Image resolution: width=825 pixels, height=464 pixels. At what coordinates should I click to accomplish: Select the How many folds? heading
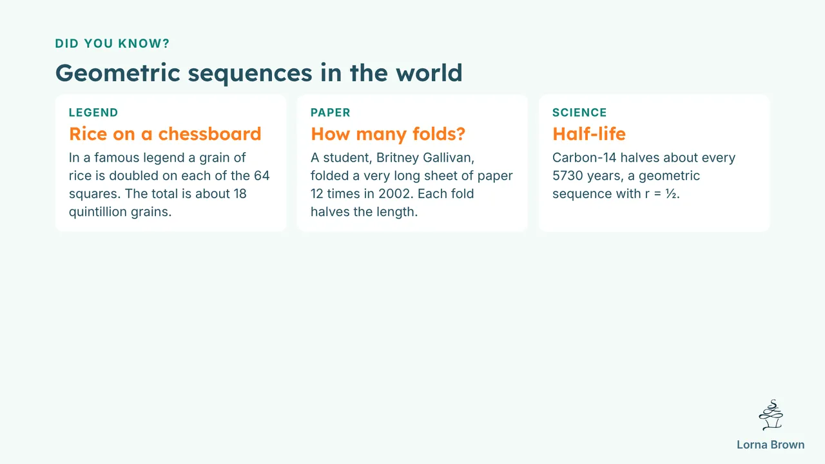tap(388, 134)
